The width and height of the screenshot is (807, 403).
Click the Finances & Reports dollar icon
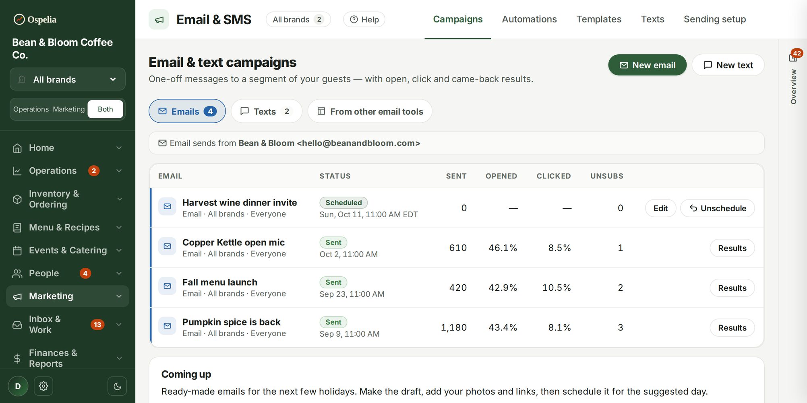(17, 358)
